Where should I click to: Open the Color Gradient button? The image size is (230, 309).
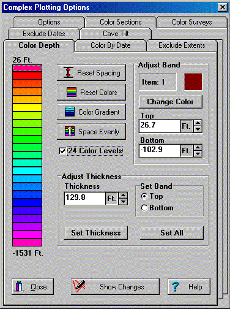(x=91, y=112)
